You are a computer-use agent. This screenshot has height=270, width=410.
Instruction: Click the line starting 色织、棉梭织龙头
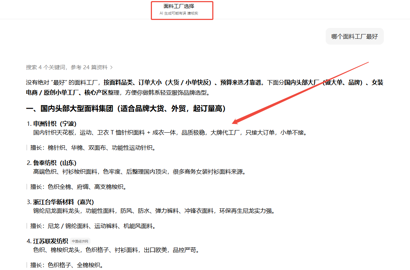click(x=117, y=250)
